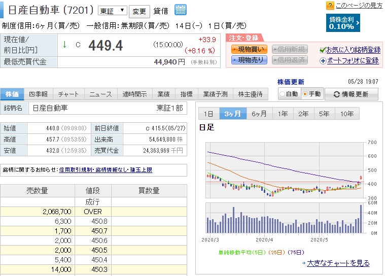Click the 最低売買代金 value 44,940 円
This screenshot has width=385, height=276.
[x=169, y=62]
